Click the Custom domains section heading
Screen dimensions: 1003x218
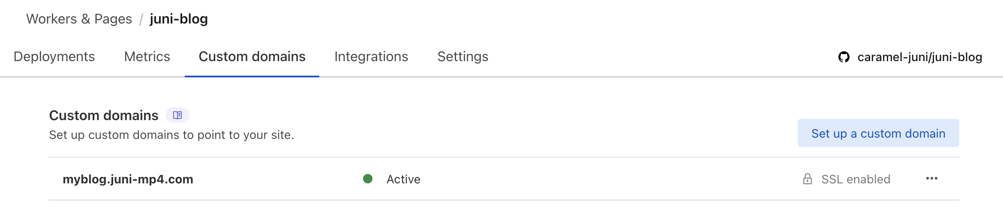pyautogui.click(x=104, y=115)
